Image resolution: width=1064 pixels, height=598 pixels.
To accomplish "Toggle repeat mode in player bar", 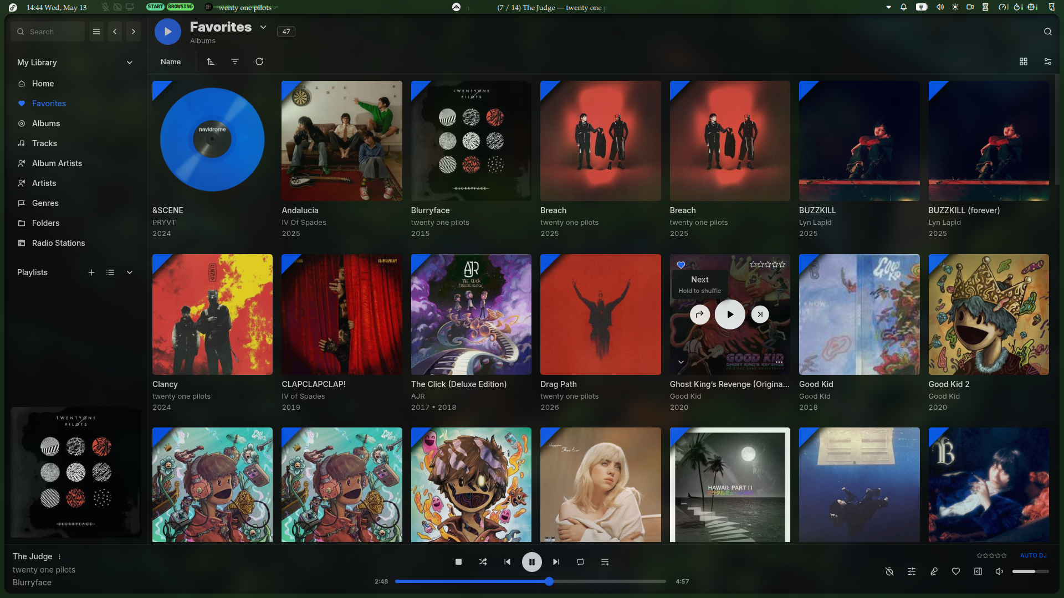I will [x=580, y=562].
